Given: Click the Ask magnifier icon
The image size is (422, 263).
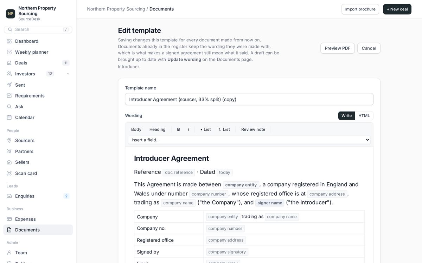Looking at the screenshot, I should click(x=9, y=107).
